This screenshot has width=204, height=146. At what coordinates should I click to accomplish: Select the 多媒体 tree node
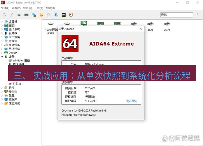[13, 41]
